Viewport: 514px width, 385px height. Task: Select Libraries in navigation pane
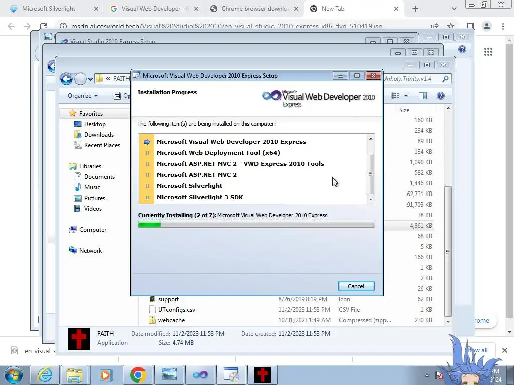point(90,166)
